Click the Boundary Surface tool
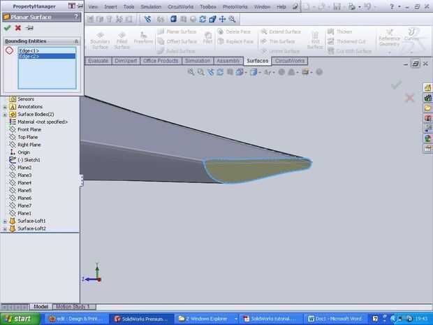The height and width of the screenshot is (325, 433). [x=100, y=41]
